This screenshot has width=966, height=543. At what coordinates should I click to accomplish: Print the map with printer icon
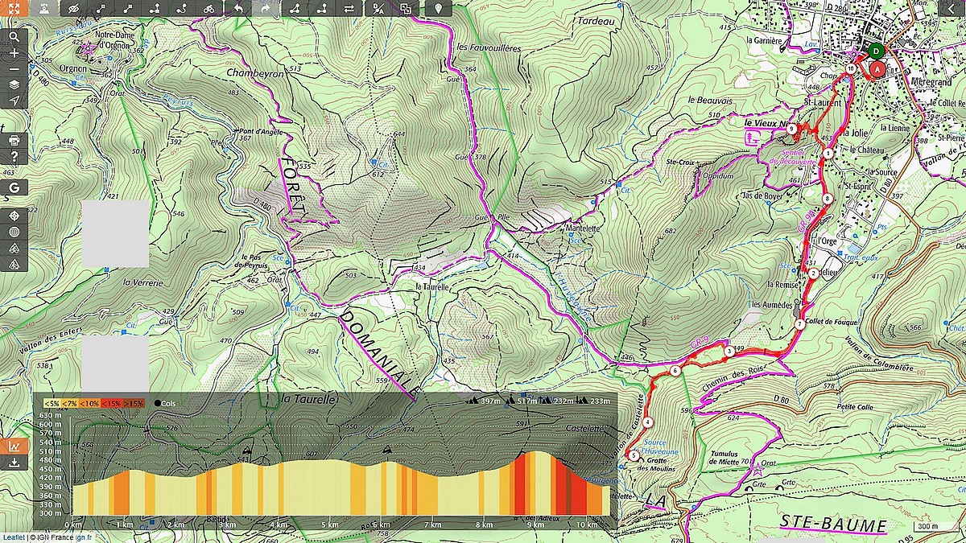pyautogui.click(x=14, y=140)
